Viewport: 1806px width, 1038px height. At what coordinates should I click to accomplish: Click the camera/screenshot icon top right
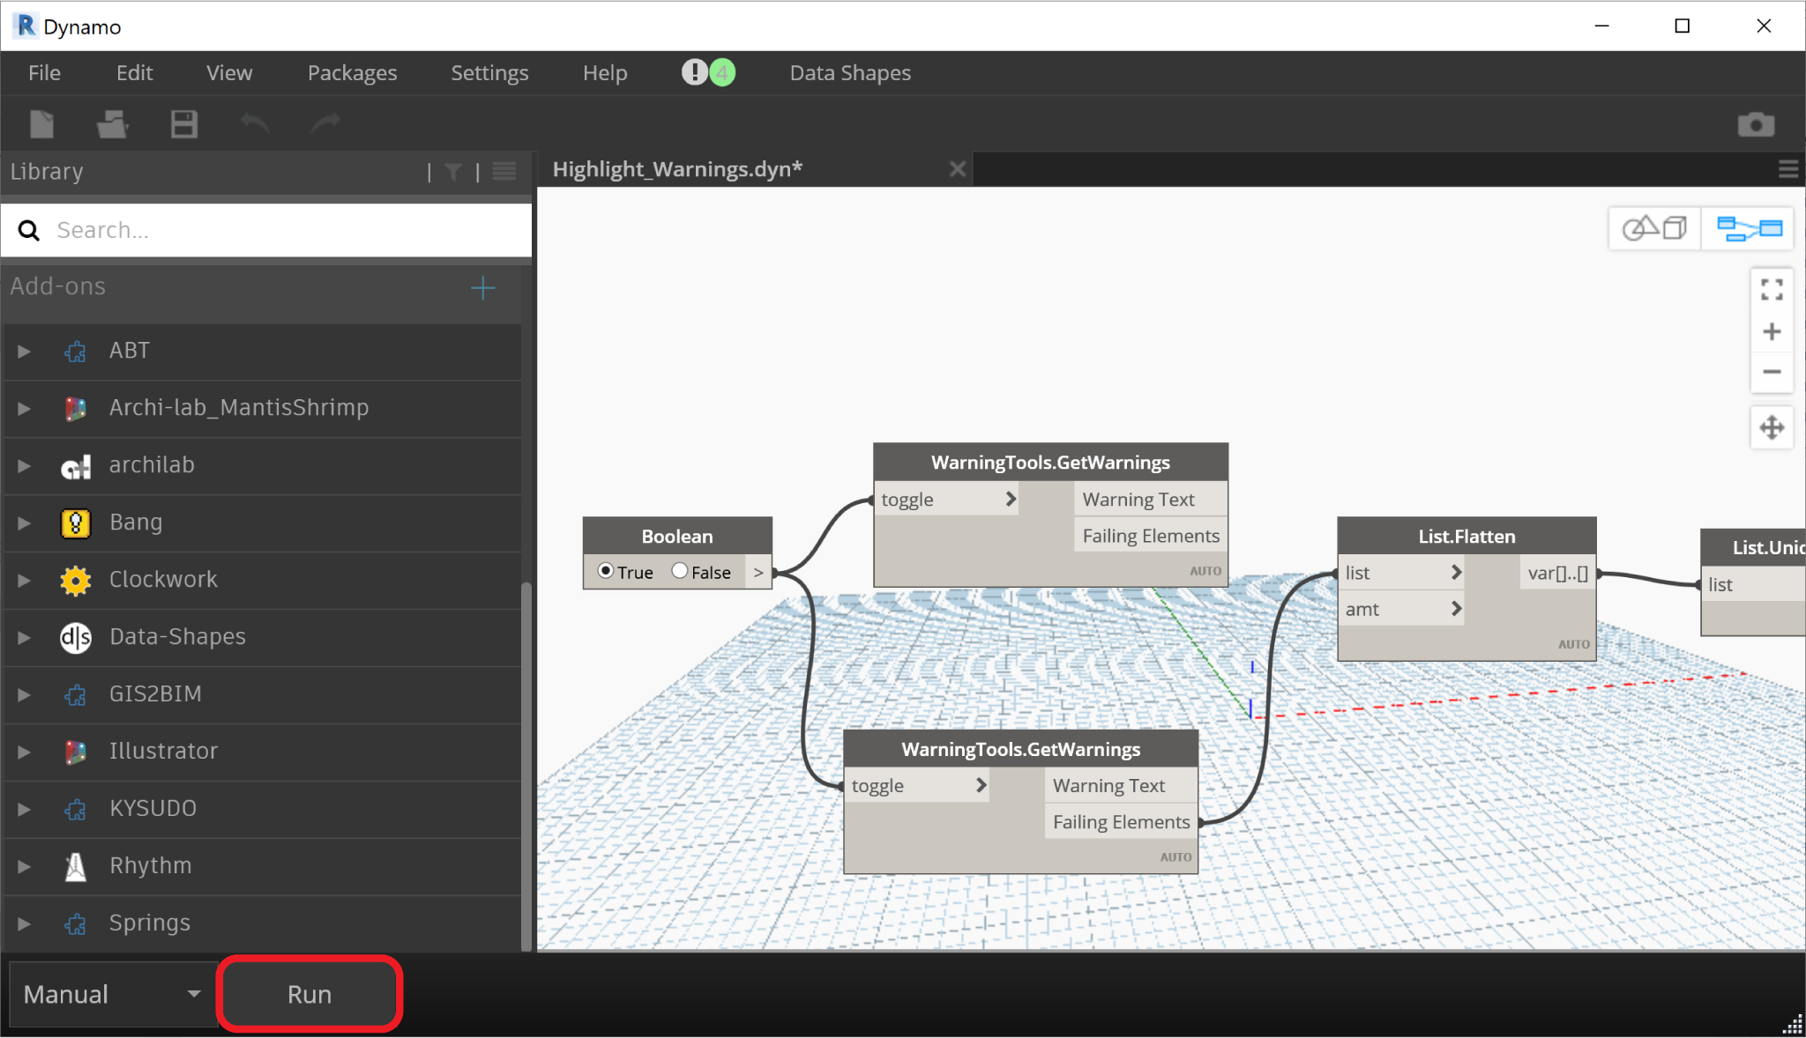click(1757, 124)
